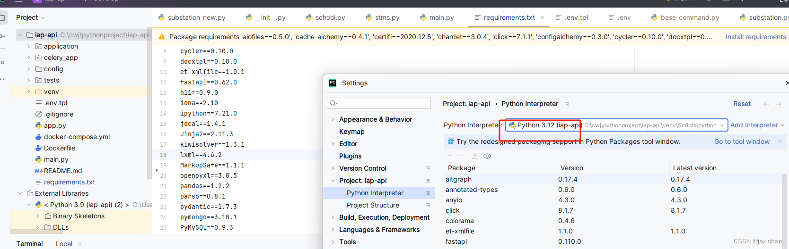Screen dimensions: 789x249
Task: Expand Binary Skeletons node
Action: point(38,216)
